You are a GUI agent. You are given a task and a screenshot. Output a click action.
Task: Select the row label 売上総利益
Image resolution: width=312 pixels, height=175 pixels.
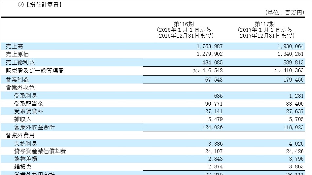[x=20, y=62]
